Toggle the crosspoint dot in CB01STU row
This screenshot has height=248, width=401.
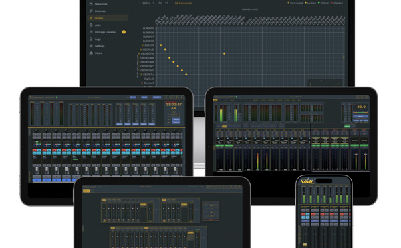(x=186, y=75)
